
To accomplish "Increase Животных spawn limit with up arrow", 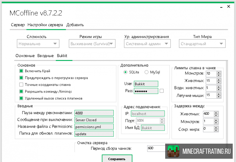I will click(x=219, y=80).
